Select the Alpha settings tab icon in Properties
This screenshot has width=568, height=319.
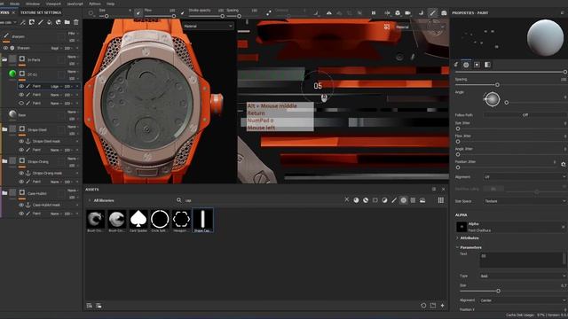tap(466, 65)
